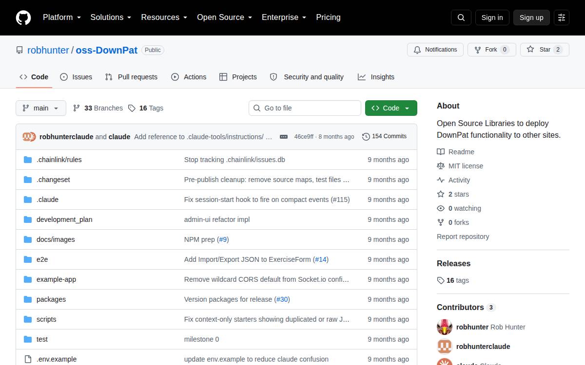
Task: View 16 Tags beside the branches
Action: (146, 108)
